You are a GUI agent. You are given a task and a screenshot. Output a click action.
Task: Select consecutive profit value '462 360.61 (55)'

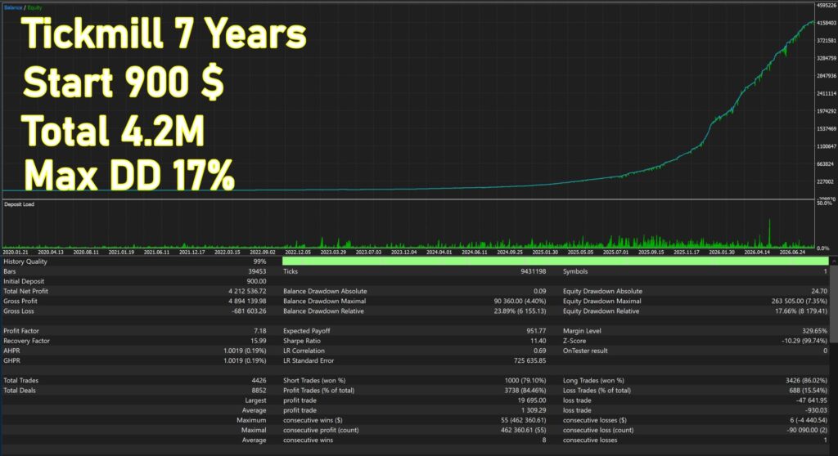click(x=524, y=431)
